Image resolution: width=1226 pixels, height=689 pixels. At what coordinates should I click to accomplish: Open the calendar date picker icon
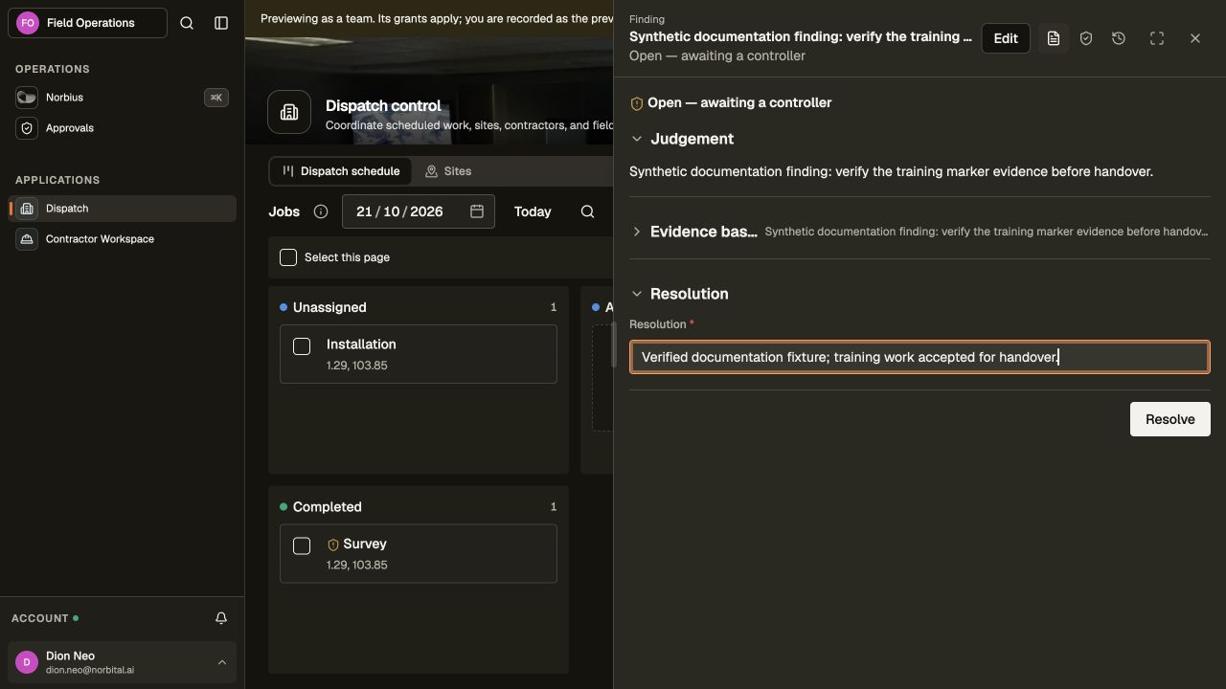477,211
